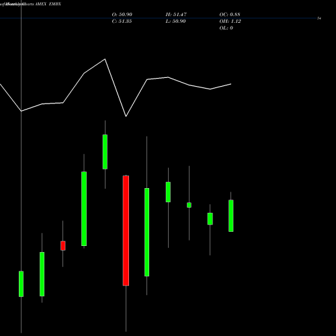Click the small red candlestick body
Screen dimensions: 336x336
tap(63, 245)
